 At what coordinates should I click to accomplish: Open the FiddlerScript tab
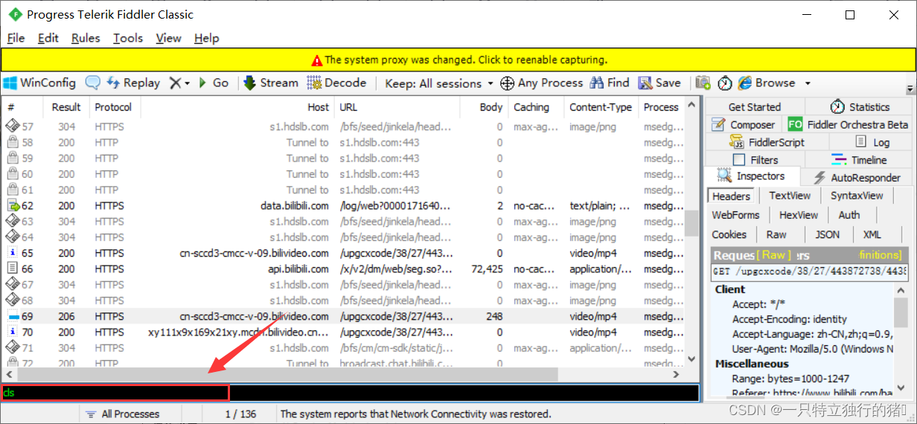[767, 142]
